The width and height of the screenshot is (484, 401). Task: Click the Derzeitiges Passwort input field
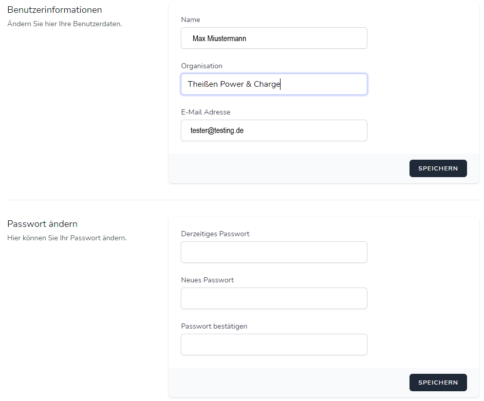(x=274, y=252)
